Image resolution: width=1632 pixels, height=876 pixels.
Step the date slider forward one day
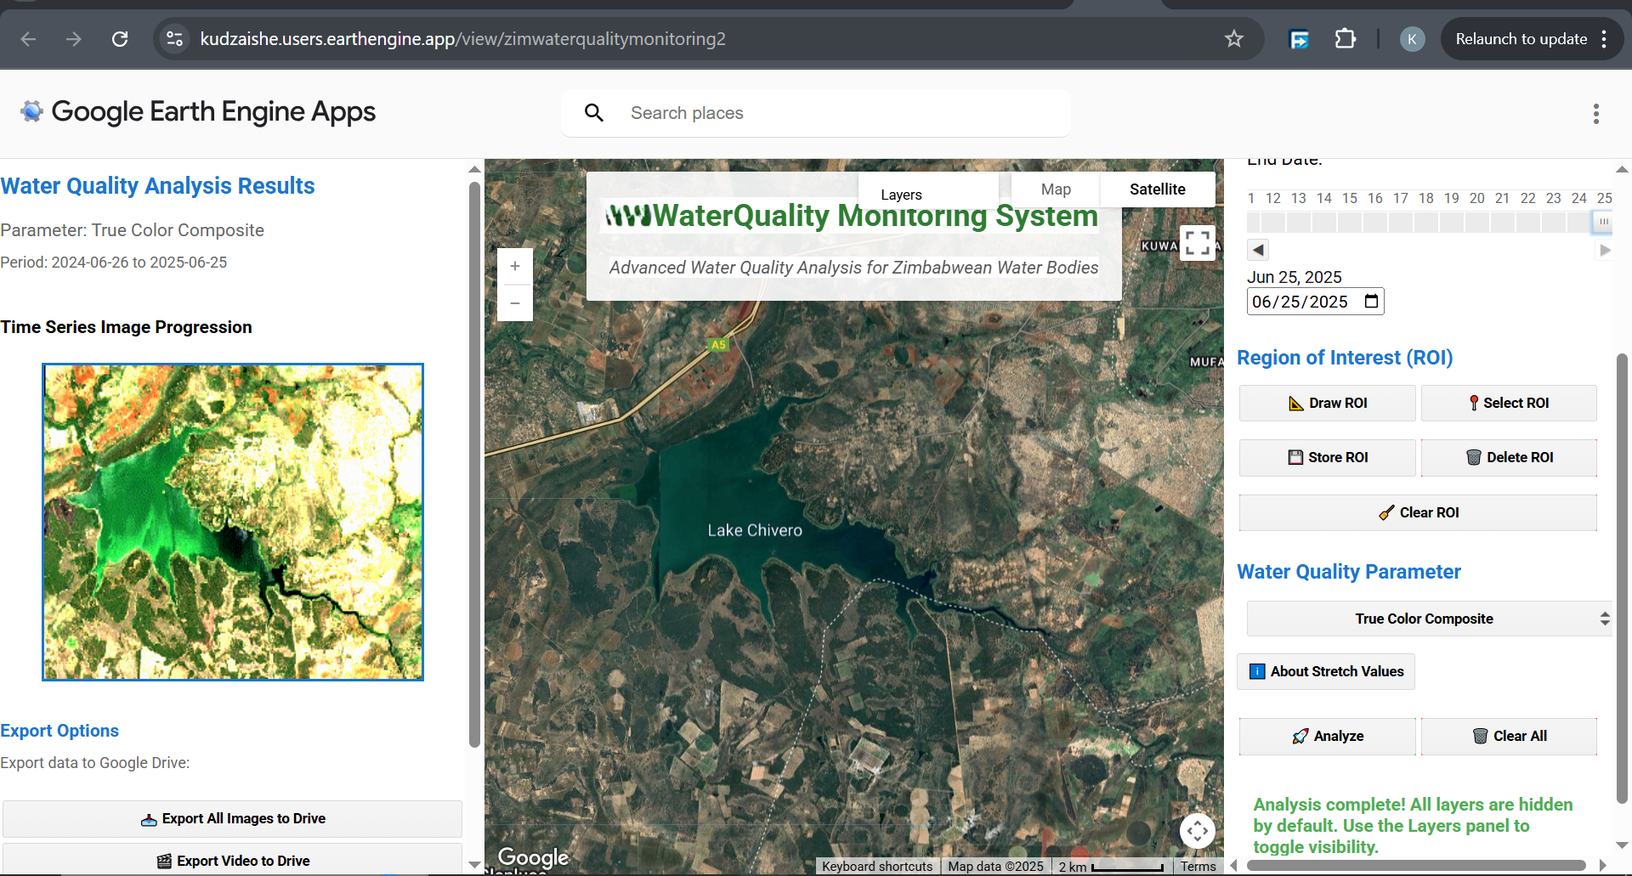[1605, 250]
